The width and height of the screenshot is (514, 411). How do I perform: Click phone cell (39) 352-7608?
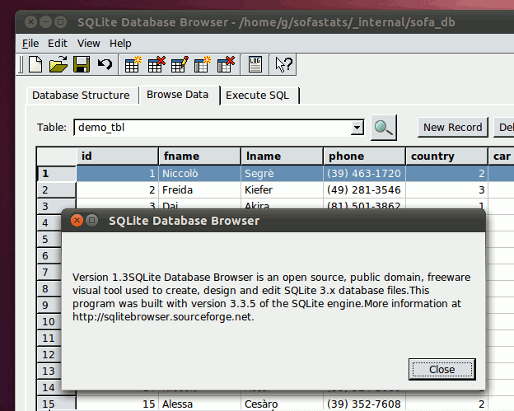pos(364,404)
